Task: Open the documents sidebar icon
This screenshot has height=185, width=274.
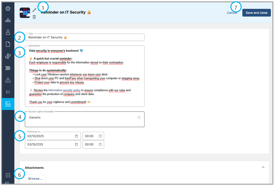Action: (8, 44)
